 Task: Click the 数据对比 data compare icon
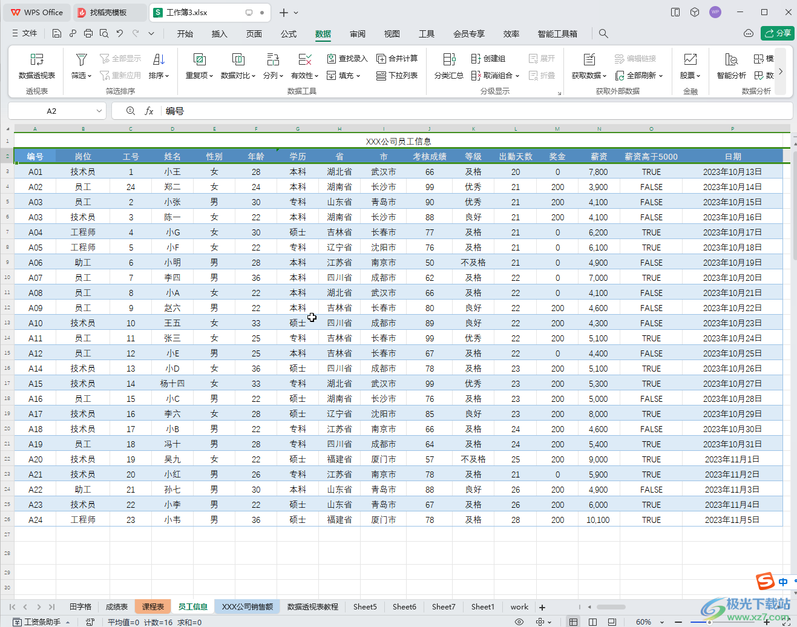click(x=238, y=59)
